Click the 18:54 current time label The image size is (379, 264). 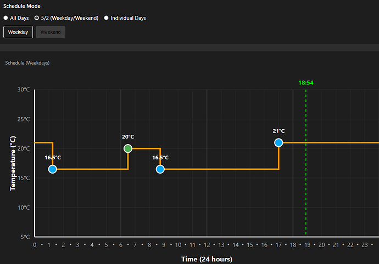[x=306, y=83]
